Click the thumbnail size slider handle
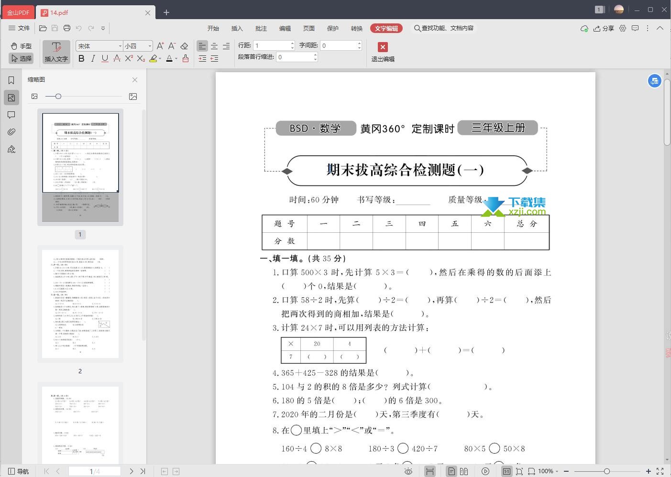671x477 pixels. pyautogui.click(x=58, y=97)
